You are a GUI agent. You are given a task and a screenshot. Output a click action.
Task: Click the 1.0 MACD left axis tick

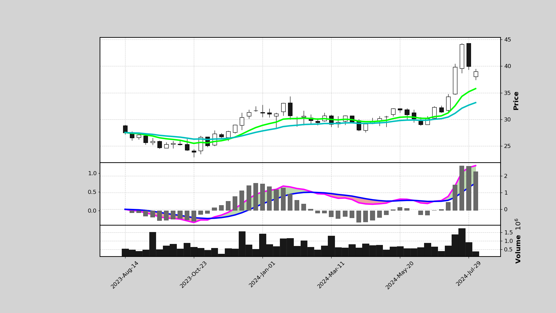pos(92,173)
